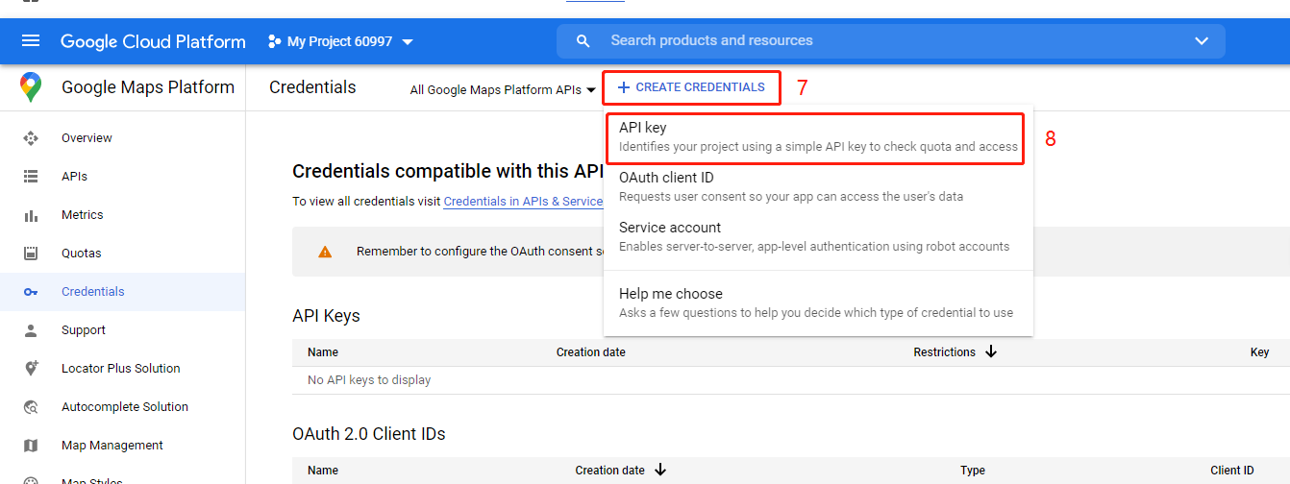Choose OAuth client ID from the menu

pyautogui.click(x=818, y=187)
